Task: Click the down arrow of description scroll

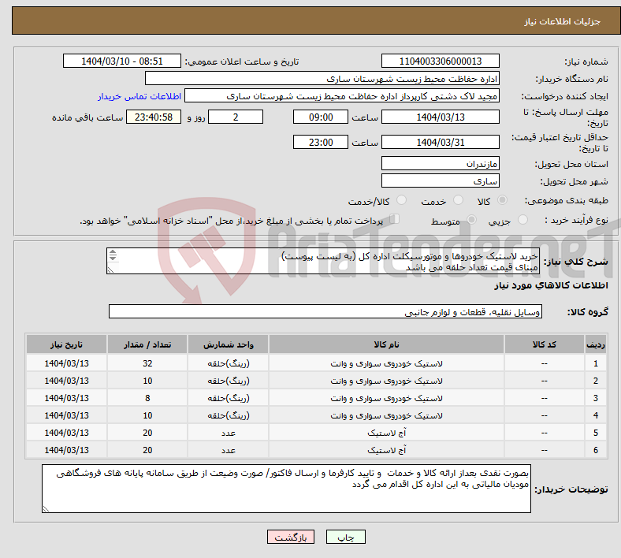Action: coord(113,258)
